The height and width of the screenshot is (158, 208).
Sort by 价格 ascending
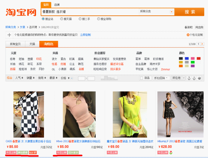[65, 78]
